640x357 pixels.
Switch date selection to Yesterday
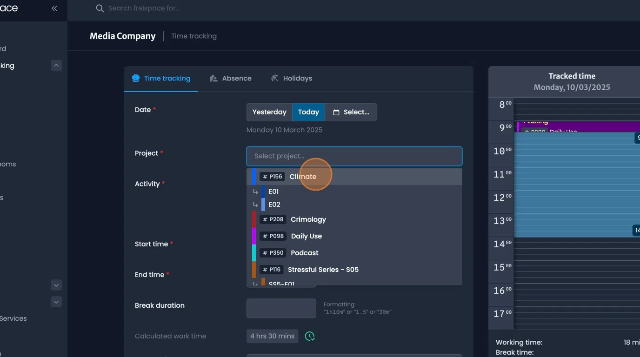(269, 112)
